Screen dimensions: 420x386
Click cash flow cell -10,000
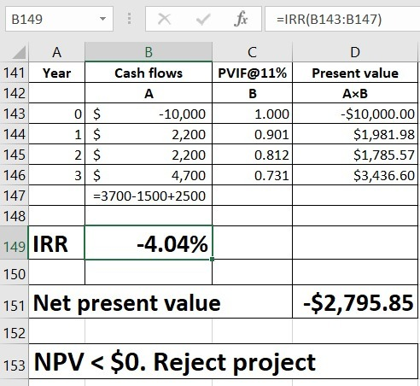click(x=149, y=114)
